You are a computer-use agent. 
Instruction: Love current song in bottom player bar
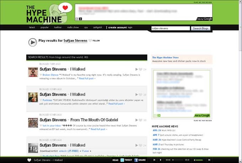coord(29,160)
